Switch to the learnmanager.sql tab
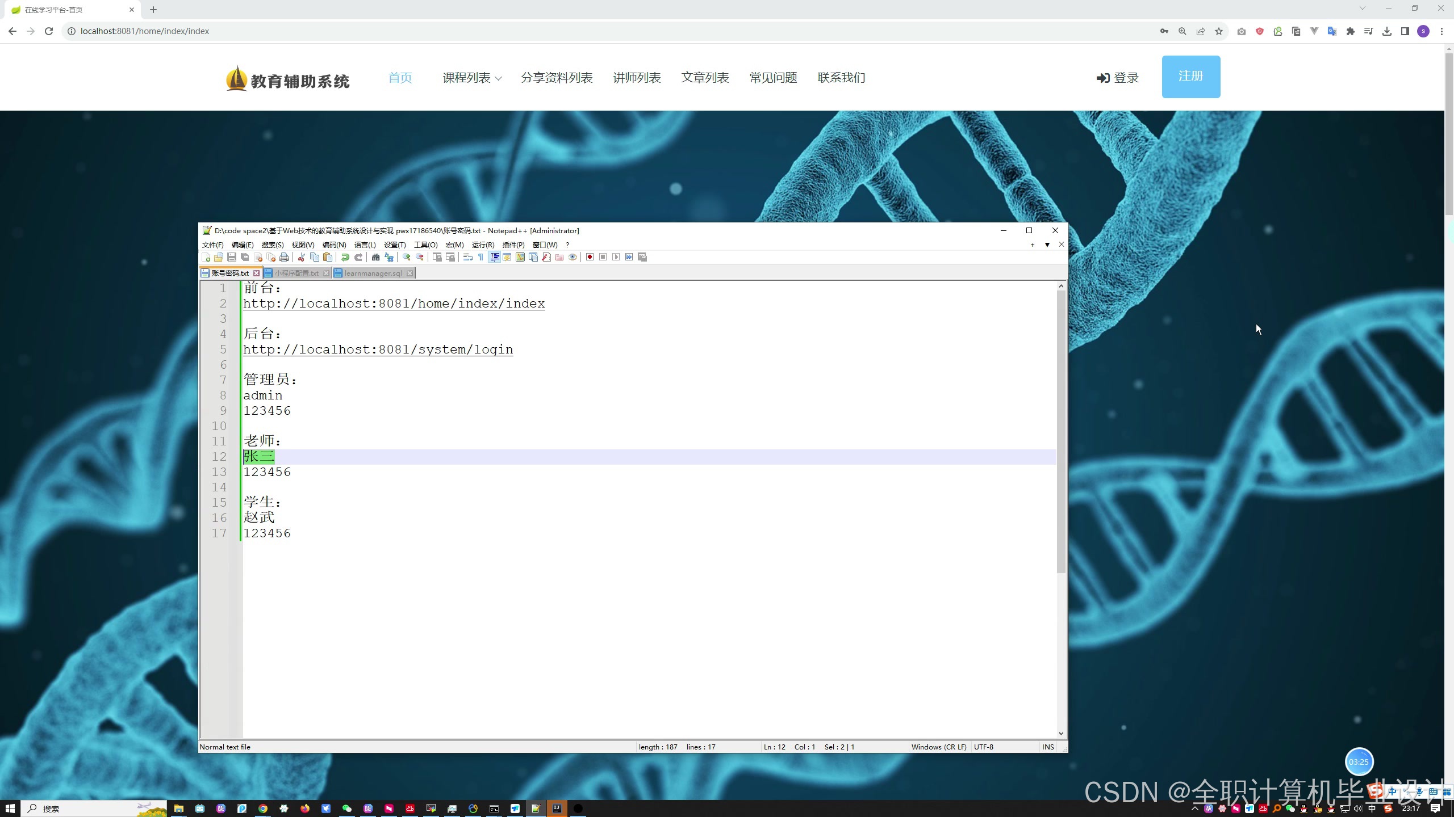Viewport: 1454px width, 817px height. click(x=373, y=273)
